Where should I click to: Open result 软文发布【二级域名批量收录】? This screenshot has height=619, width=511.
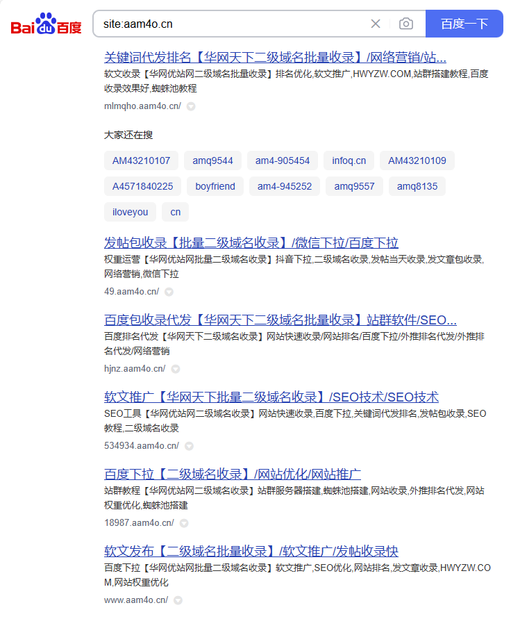point(251,552)
